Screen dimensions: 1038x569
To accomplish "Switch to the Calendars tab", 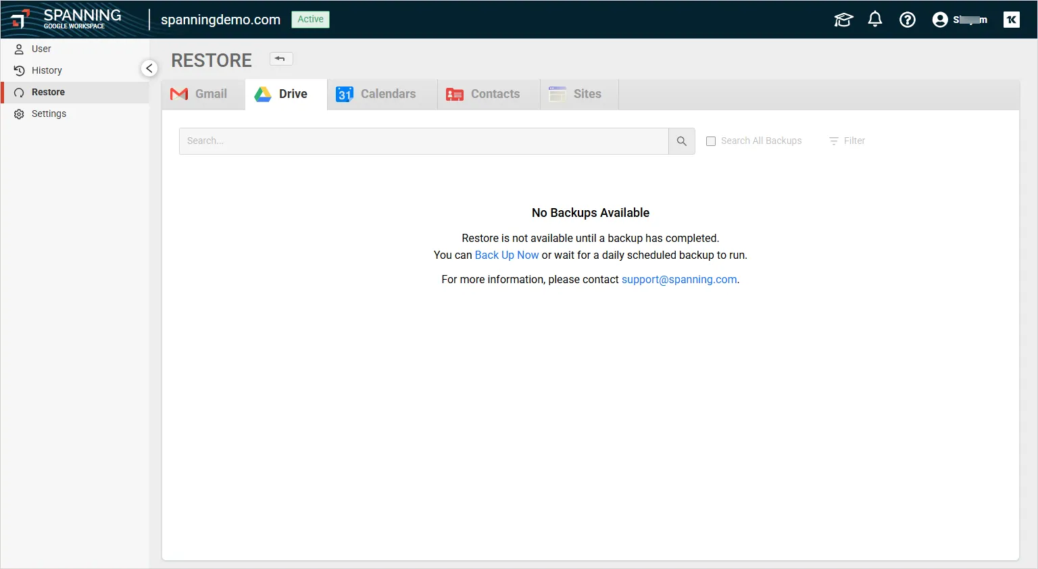I will (376, 94).
